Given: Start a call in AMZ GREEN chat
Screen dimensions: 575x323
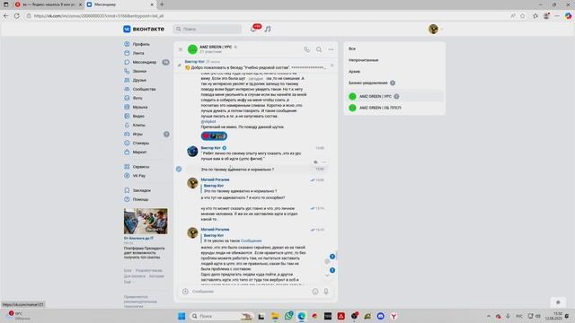Looking at the screenshot, I should [x=307, y=49].
